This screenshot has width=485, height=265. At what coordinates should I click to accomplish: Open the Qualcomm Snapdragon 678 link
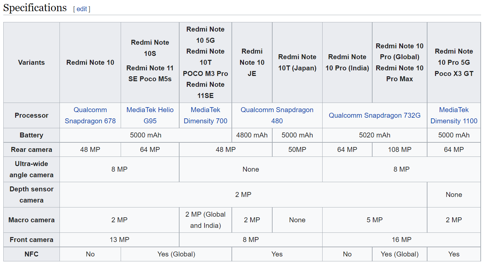90,115
